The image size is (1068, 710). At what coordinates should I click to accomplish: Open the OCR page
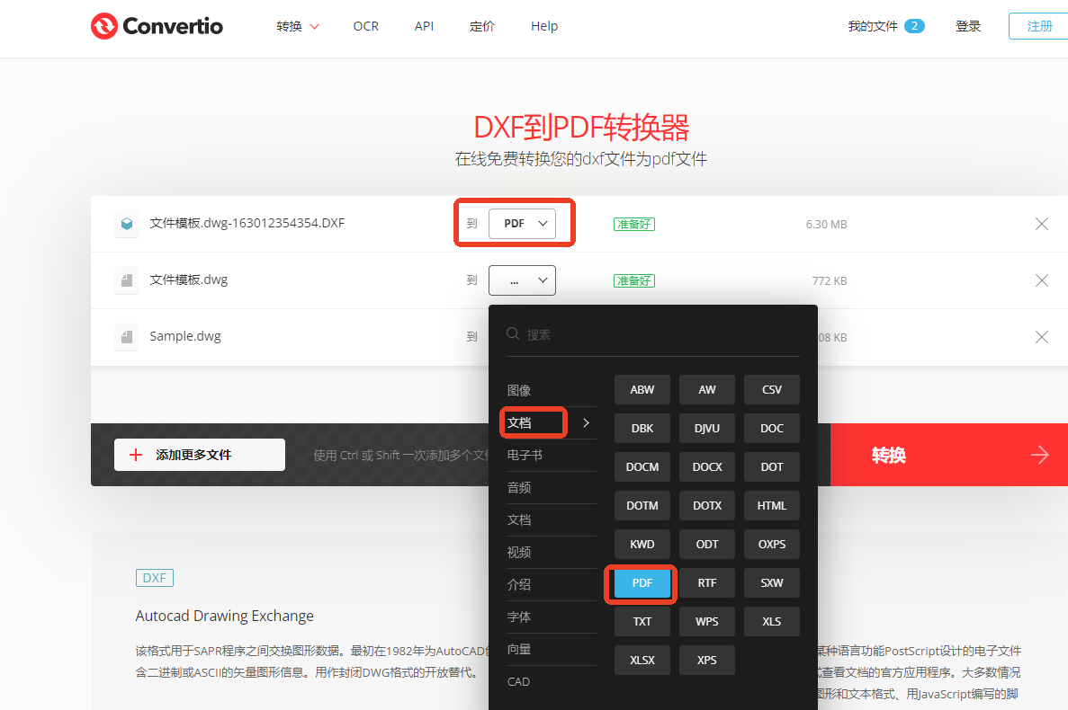[366, 26]
